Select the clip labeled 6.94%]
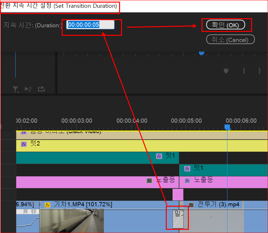This screenshot has height=233, width=268. click(x=28, y=217)
